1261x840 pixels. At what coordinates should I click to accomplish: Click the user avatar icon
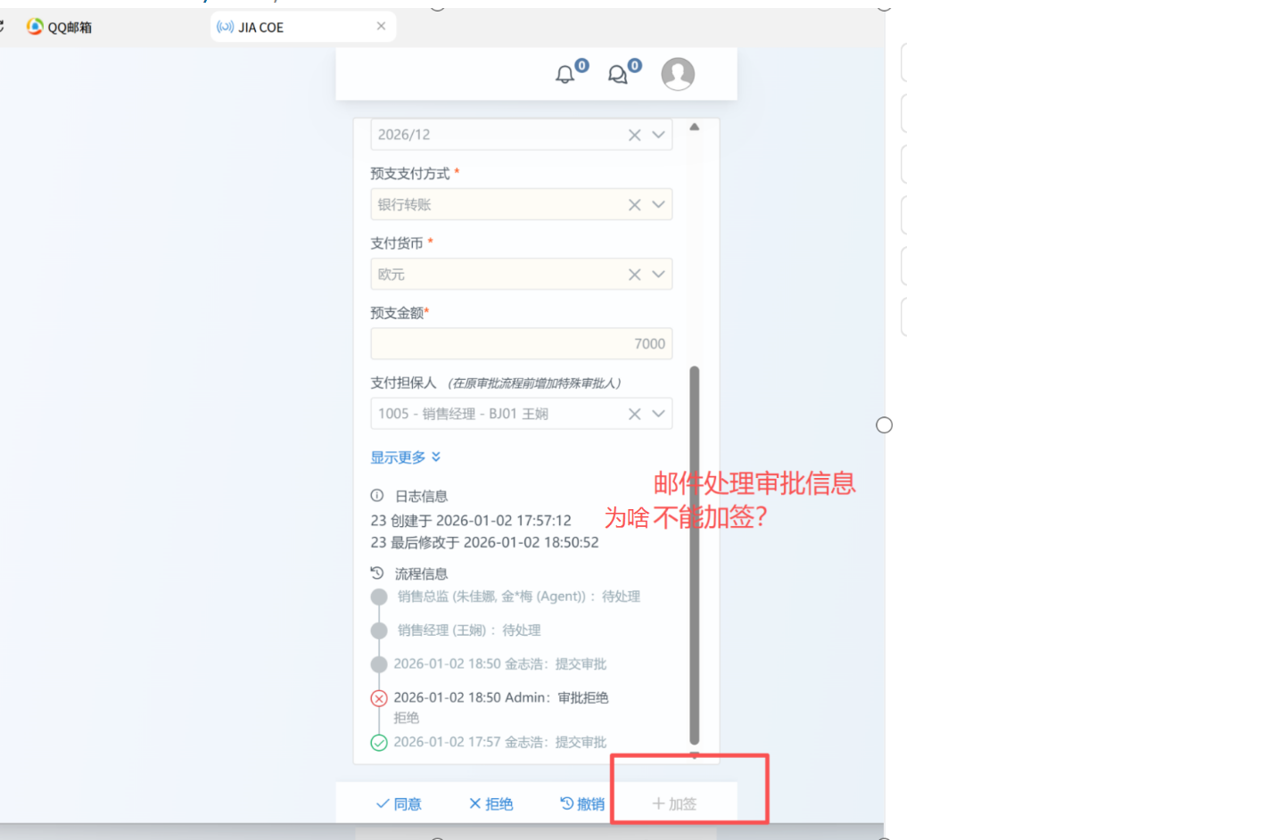pyautogui.click(x=678, y=74)
